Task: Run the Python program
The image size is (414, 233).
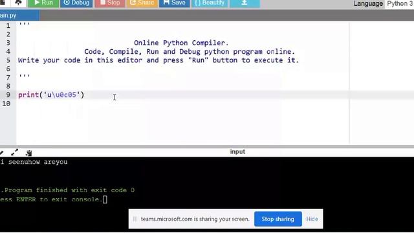Action: 43,3
